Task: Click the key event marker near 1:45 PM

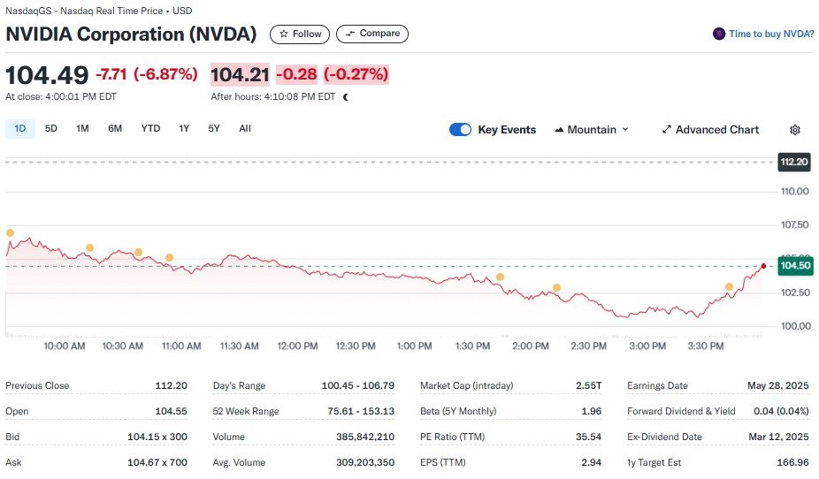Action: click(500, 278)
